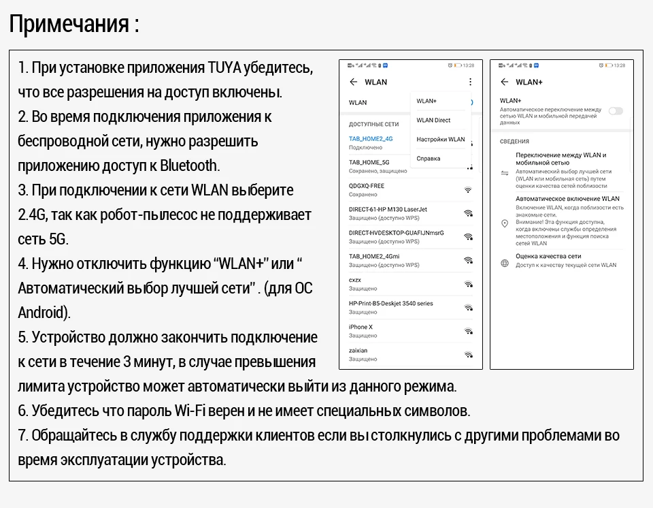The width and height of the screenshot is (653, 508).
Task: Open Настройки WLAN menu entry
Action: tap(440, 140)
